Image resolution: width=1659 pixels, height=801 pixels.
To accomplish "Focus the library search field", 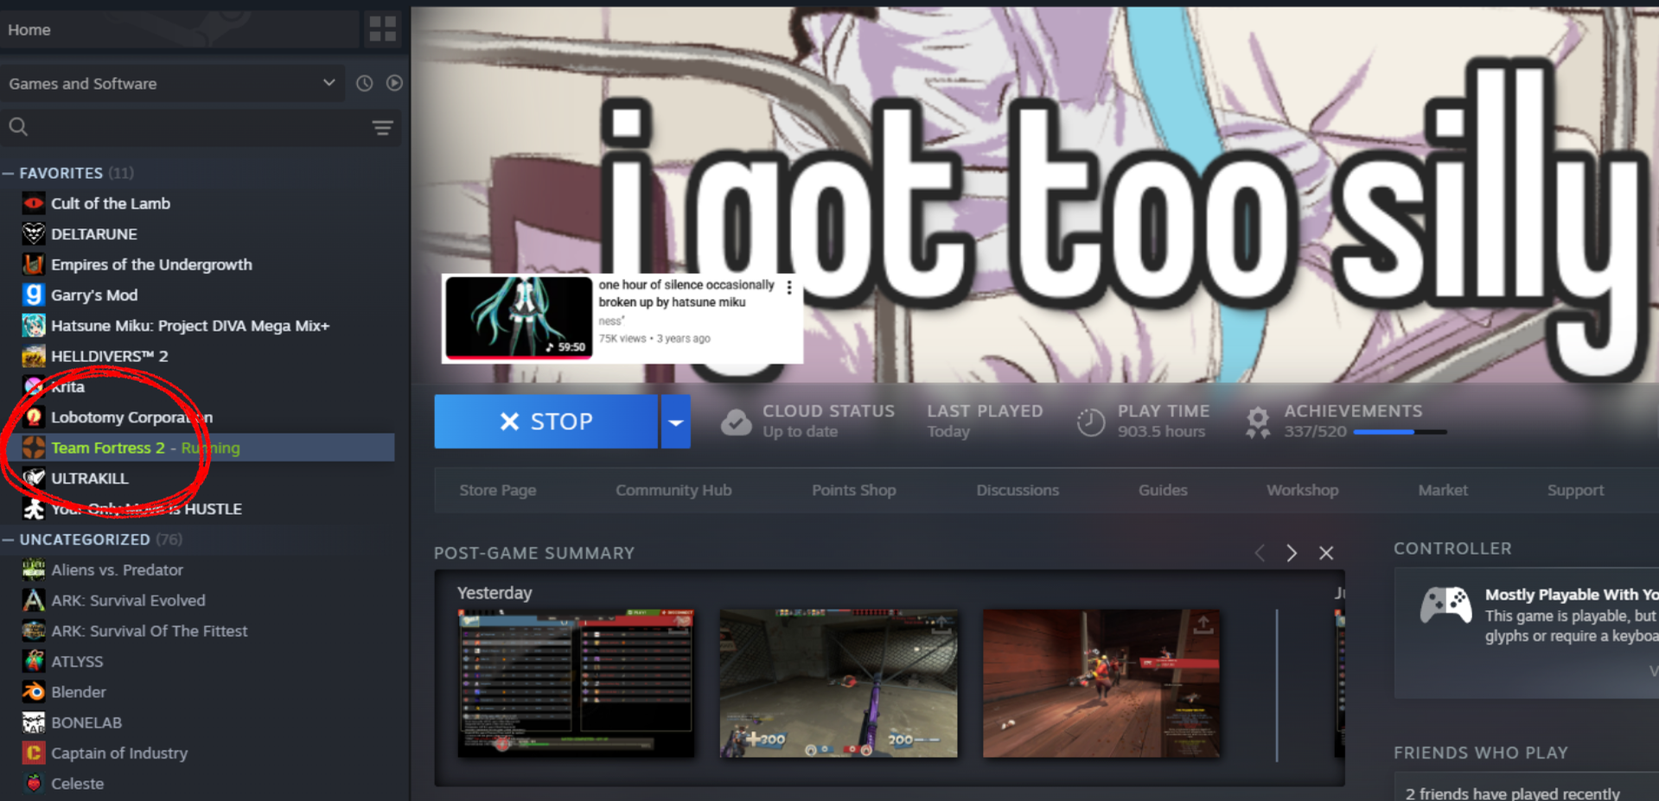I will pyautogui.click(x=201, y=127).
